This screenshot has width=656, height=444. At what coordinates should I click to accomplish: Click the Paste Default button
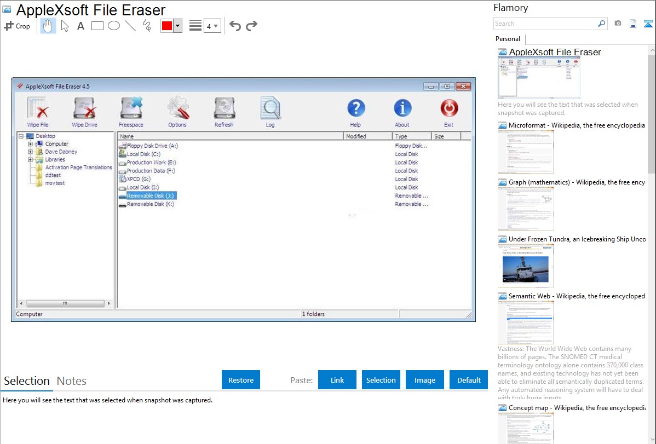pyautogui.click(x=469, y=380)
